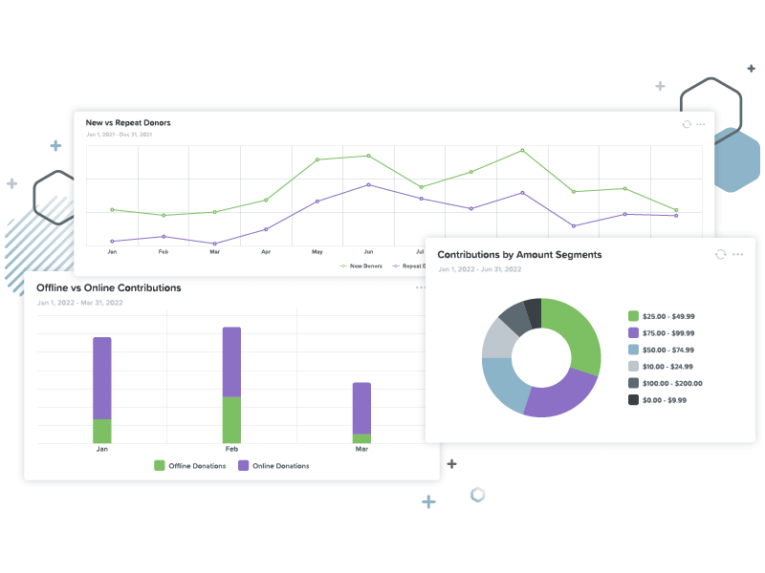Click the $50.00 - $74.99 legend swatch
Screen dimensions: 765x573
click(633, 350)
